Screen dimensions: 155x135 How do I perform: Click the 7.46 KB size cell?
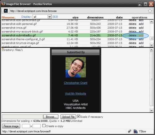(73, 35)
